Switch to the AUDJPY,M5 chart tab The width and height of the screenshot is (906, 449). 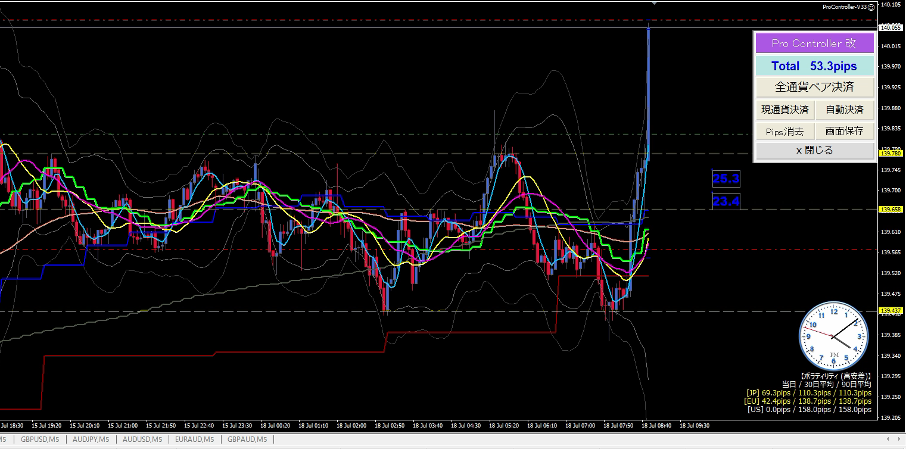pos(91,439)
